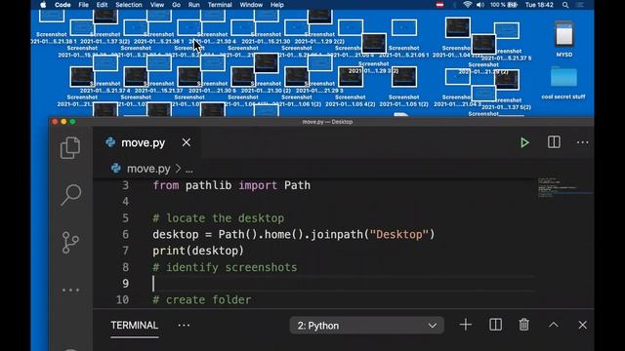Place cursor on line 9 of the editor
The height and width of the screenshot is (351, 625).
pyautogui.click(x=343, y=284)
